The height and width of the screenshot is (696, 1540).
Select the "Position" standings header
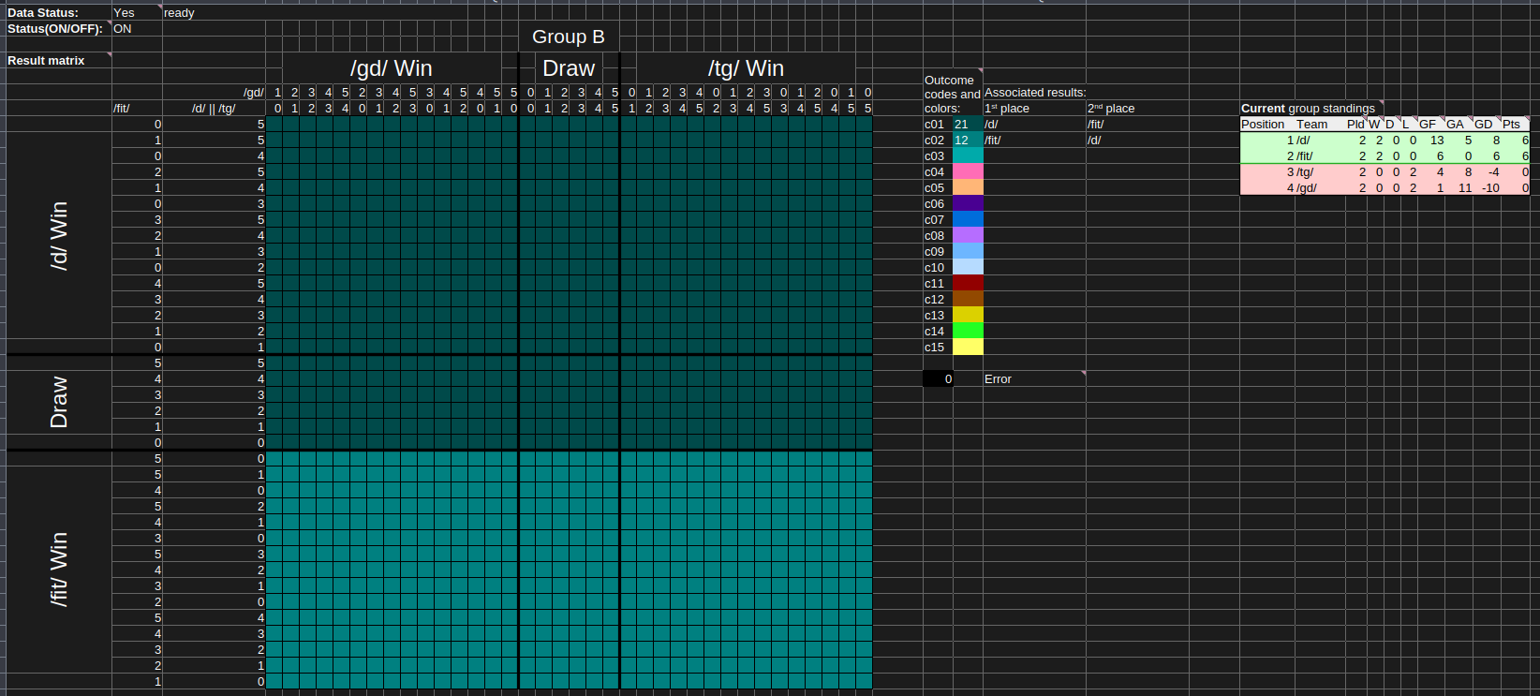(1263, 125)
